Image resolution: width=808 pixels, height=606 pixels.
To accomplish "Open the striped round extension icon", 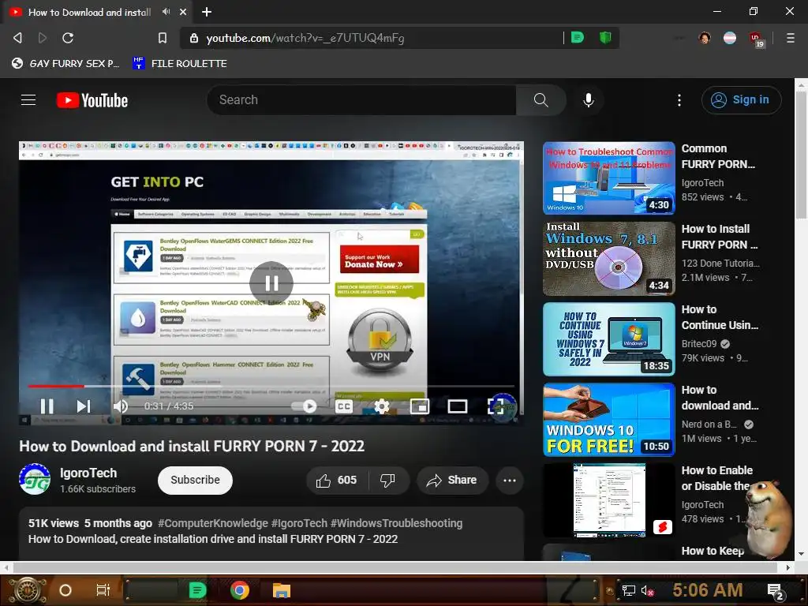I will click(730, 38).
